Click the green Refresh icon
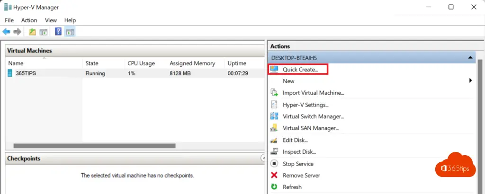This screenshot has width=485, height=194. [x=274, y=187]
